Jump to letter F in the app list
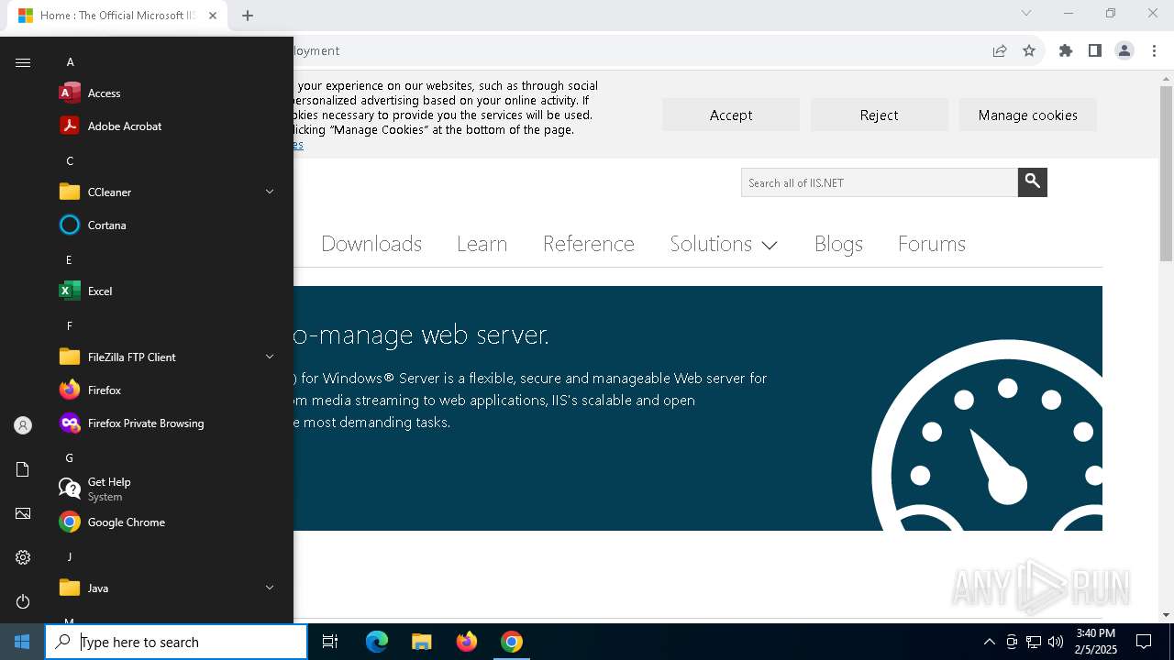 (70, 326)
